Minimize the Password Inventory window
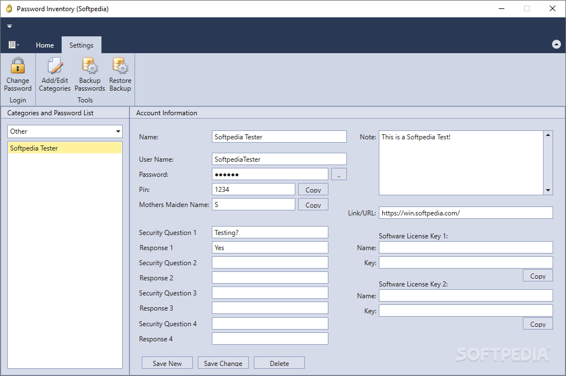This screenshot has width=566, height=376. 502,8
